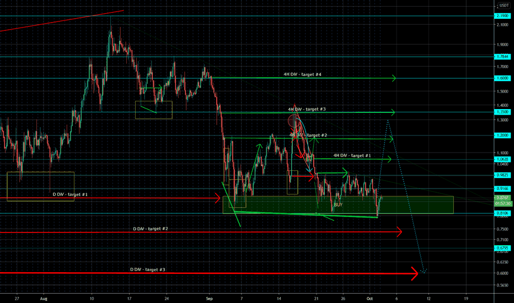Click the 0.6350 price axis value
This screenshot has height=303, width=514.
(502, 262)
